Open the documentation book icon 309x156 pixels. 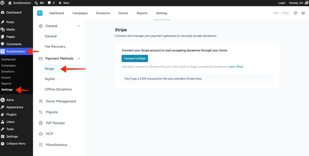[x=295, y=13]
